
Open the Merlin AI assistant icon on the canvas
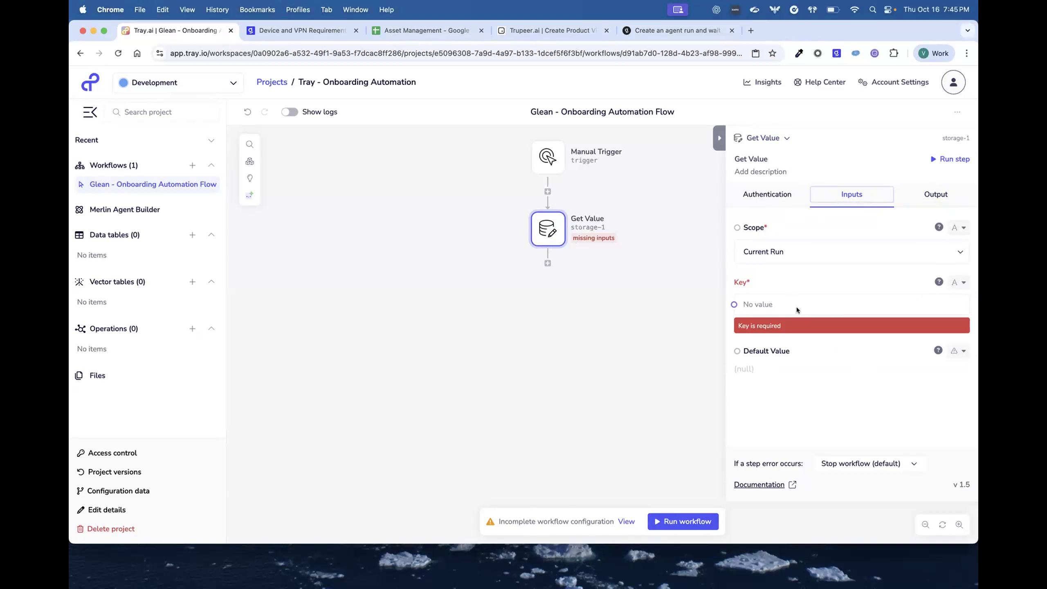pos(249,195)
